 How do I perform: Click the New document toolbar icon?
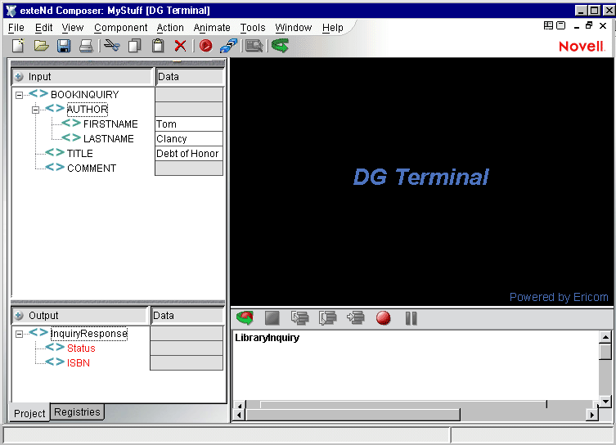click(x=18, y=46)
